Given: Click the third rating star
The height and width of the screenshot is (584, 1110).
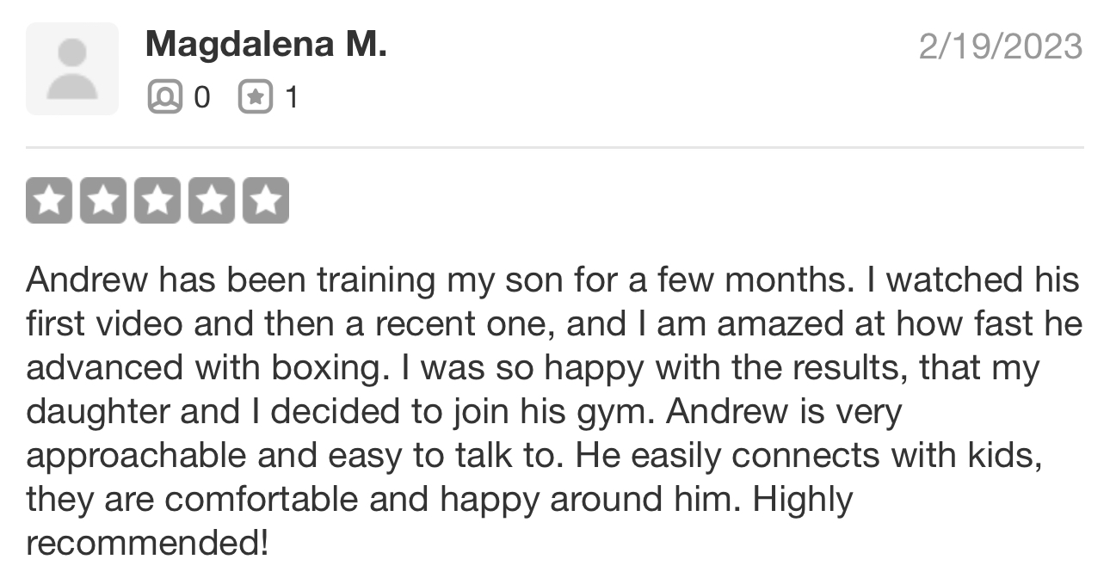Looking at the screenshot, I should (157, 200).
